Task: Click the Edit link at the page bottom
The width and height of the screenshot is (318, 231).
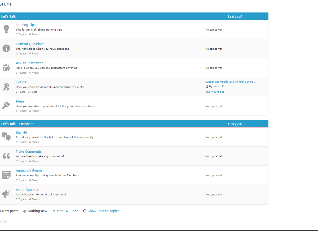Action: (x=3, y=222)
